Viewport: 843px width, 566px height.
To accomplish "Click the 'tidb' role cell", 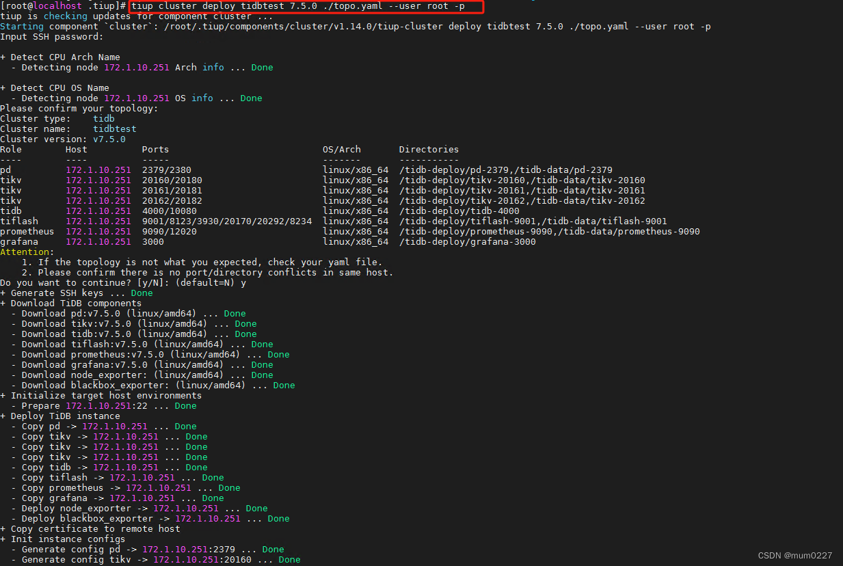I will pos(11,211).
